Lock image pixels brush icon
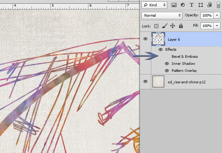This screenshot has height=153, width=222. 165,26
